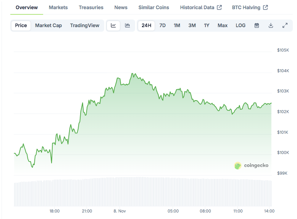Select the 7D time range
The width and height of the screenshot is (297, 219).
(x=163, y=26)
